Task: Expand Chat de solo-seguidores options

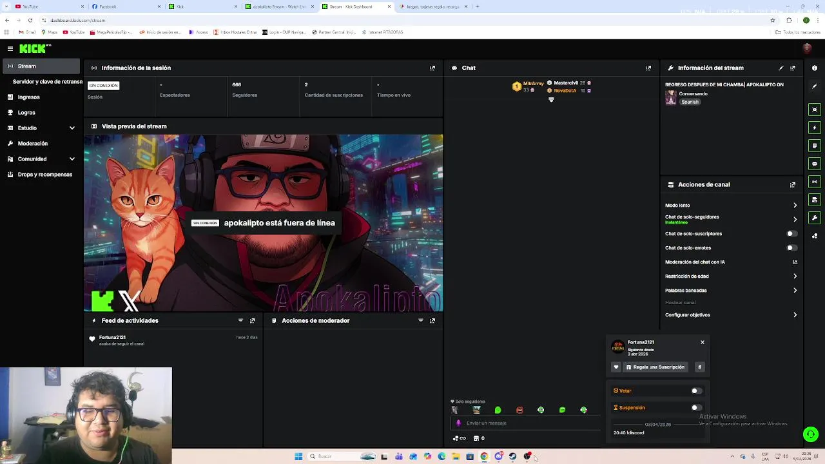Action: coord(795,220)
